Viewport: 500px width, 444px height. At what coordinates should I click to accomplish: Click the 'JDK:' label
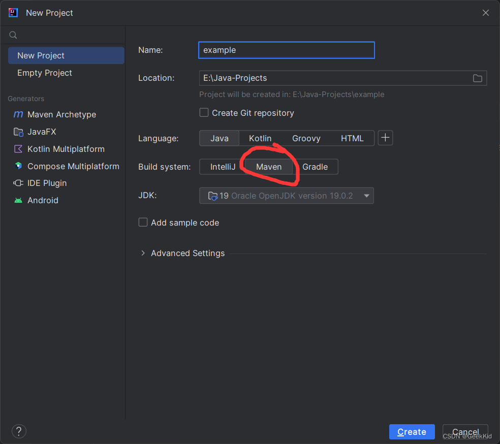click(x=147, y=196)
